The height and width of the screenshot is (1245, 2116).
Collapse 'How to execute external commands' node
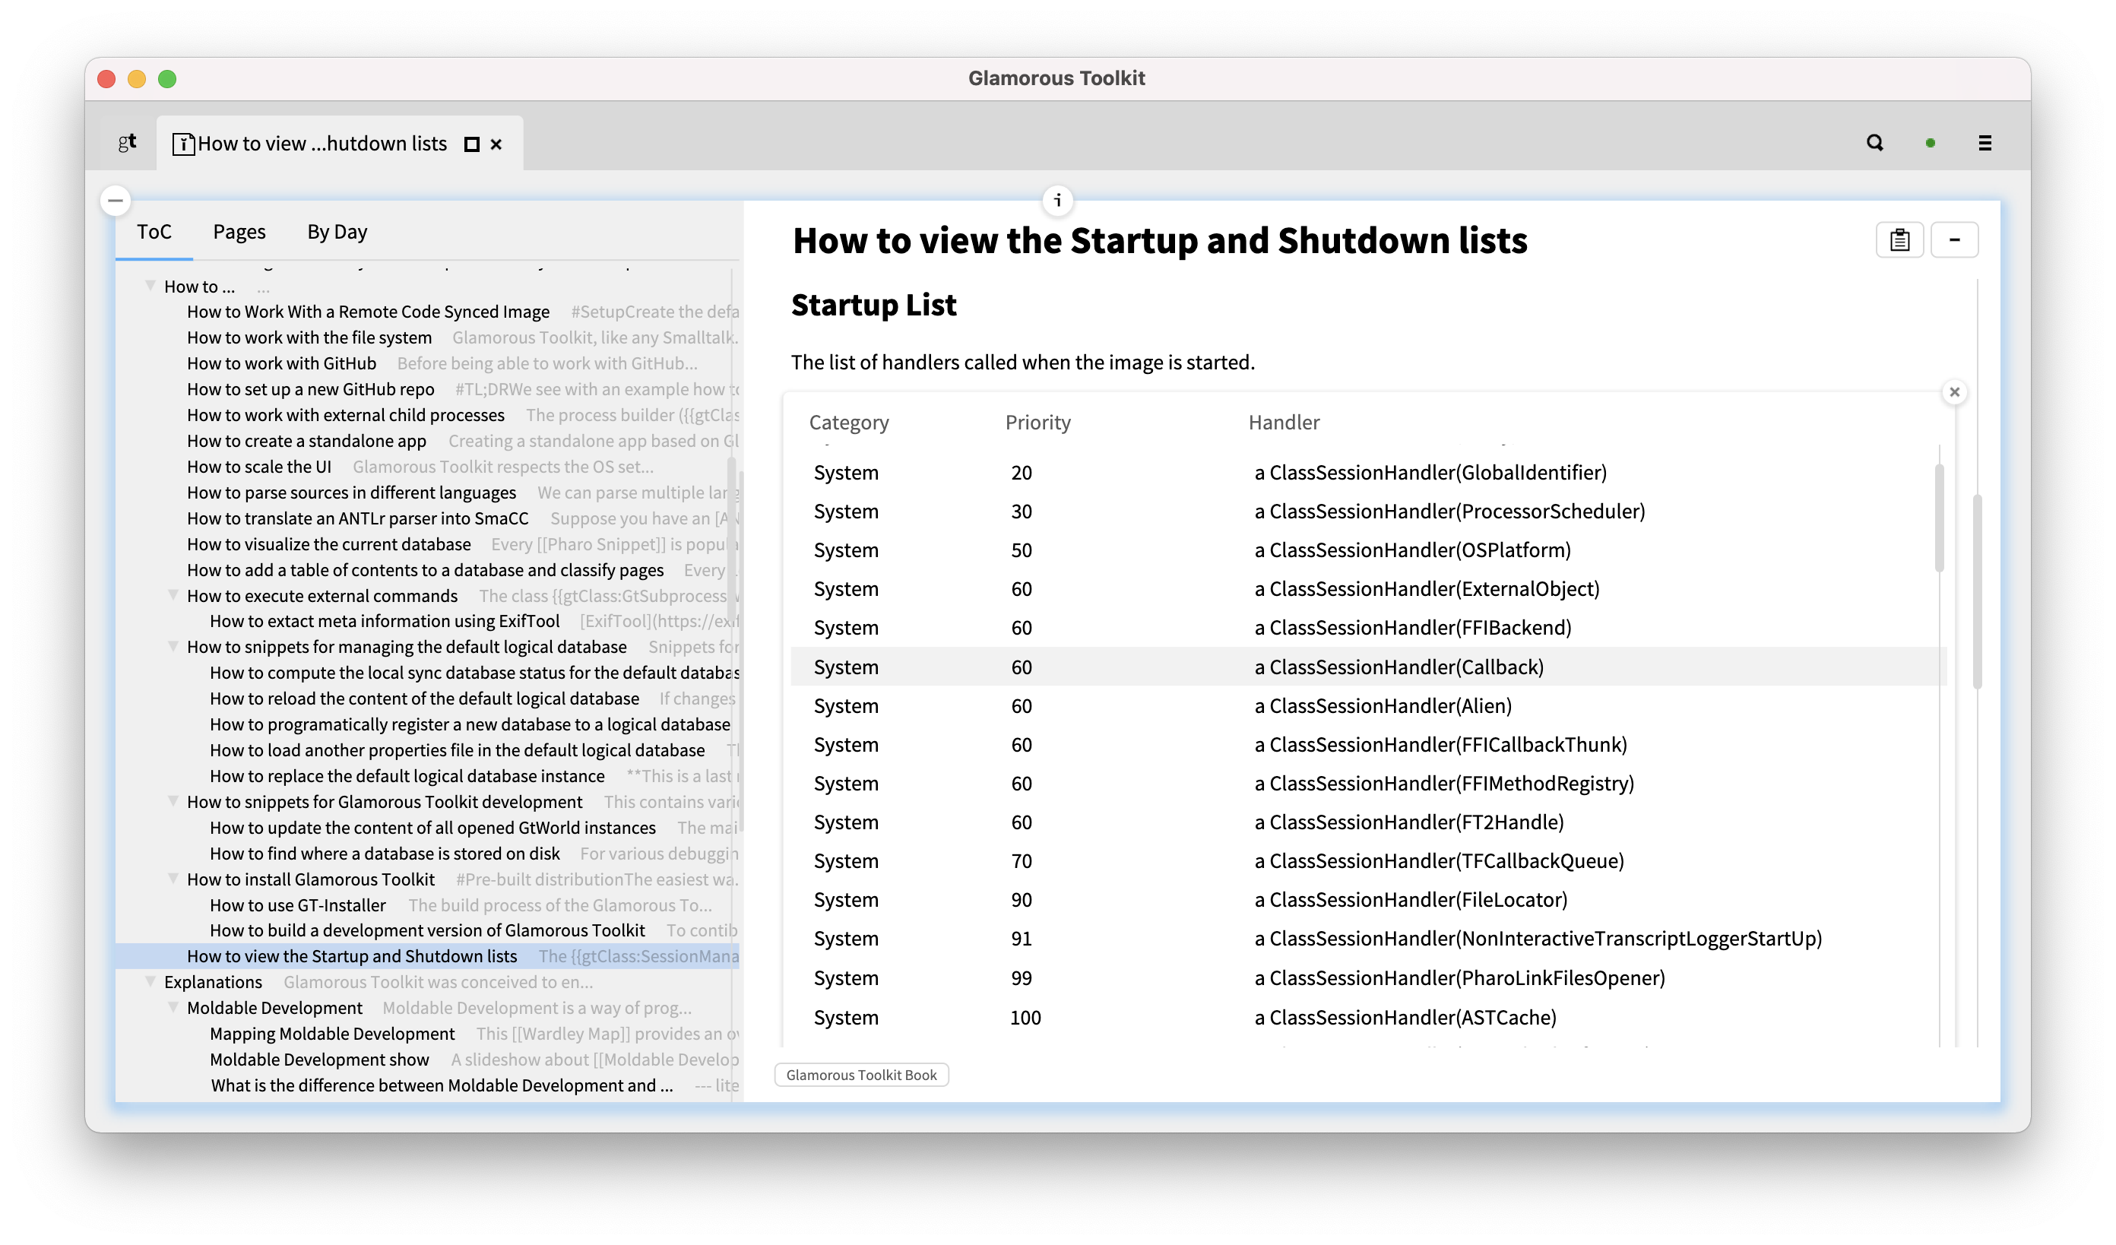click(x=173, y=595)
